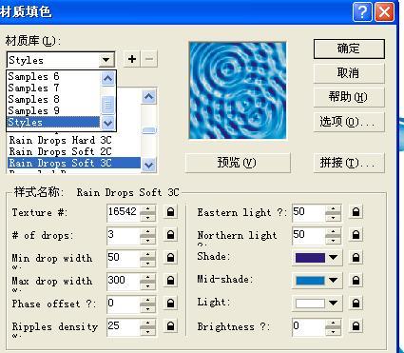
Task: Add a library with plus button
Action: coord(132,59)
